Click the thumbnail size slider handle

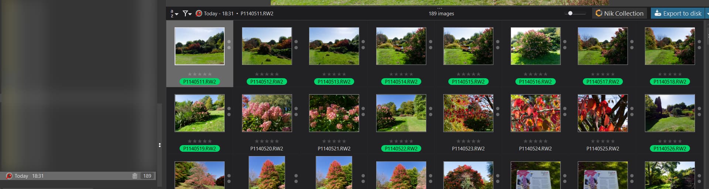click(570, 13)
